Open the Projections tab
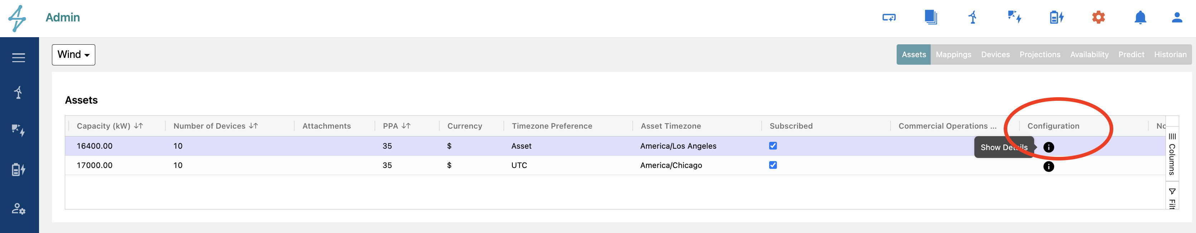The width and height of the screenshot is (1196, 233). point(1040,55)
